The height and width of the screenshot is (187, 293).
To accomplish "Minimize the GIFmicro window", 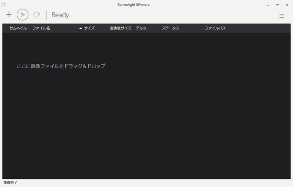I will click(x=268, y=5).
